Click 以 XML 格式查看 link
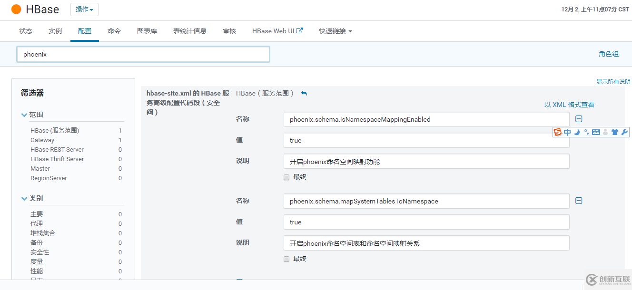Image resolution: width=632 pixels, height=290 pixels. 569,105
